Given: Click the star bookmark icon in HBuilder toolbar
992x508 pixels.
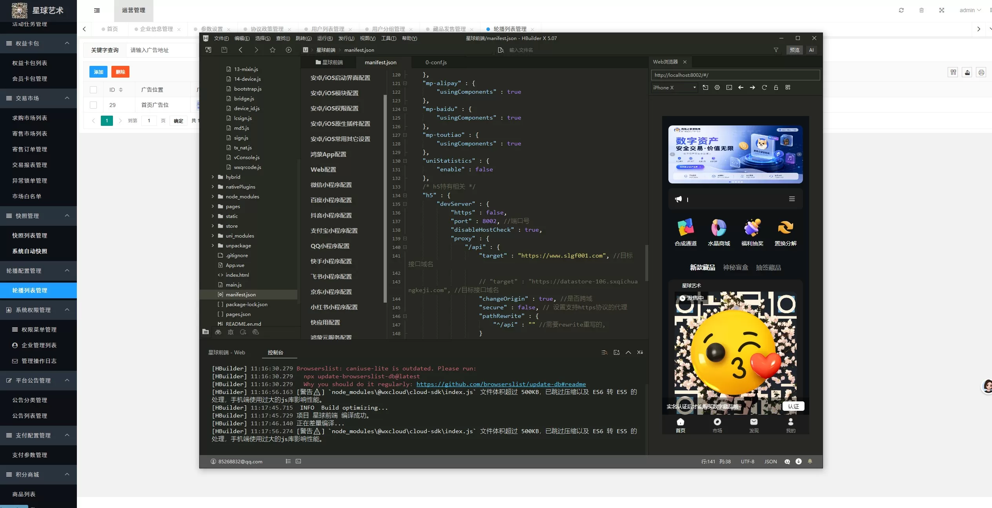Looking at the screenshot, I should (x=273, y=50).
